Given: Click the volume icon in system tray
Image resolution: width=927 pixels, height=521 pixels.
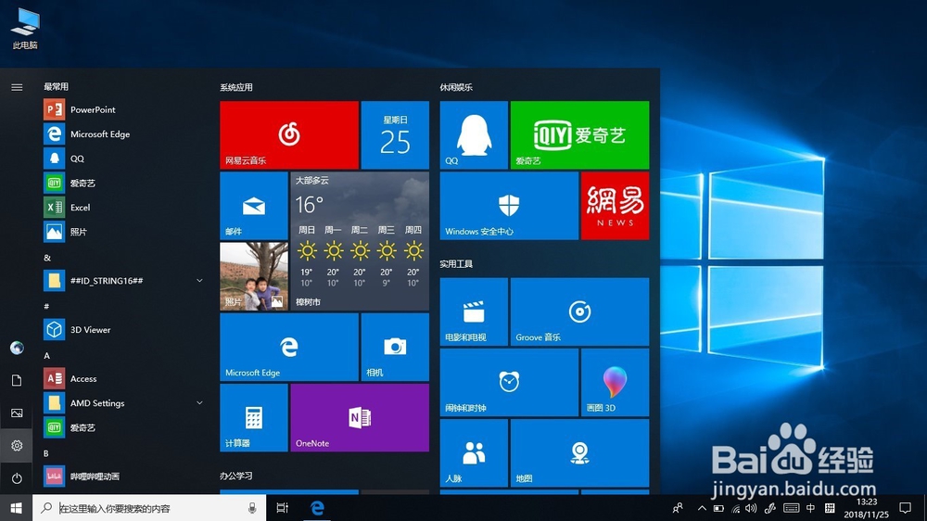Looking at the screenshot, I should (x=751, y=508).
